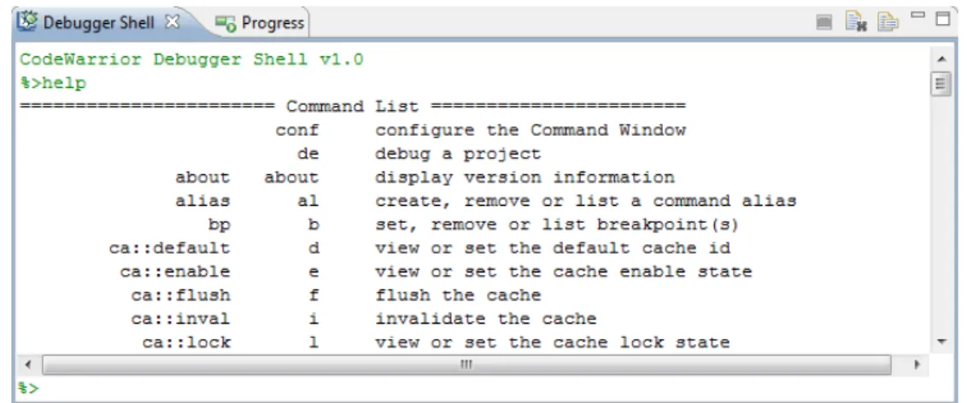This screenshot has width=967, height=403.
Task: Clear the Debugger Shell console output
Action: click(856, 23)
